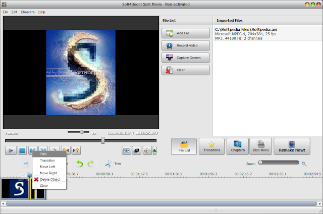Mute audio with speaker icon
Screen dimensions: 323x214
click(147, 150)
